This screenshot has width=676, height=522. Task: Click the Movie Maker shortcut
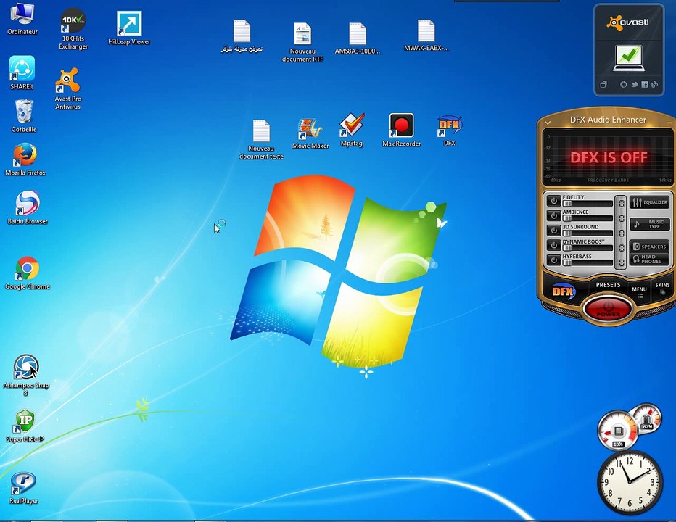(310, 133)
